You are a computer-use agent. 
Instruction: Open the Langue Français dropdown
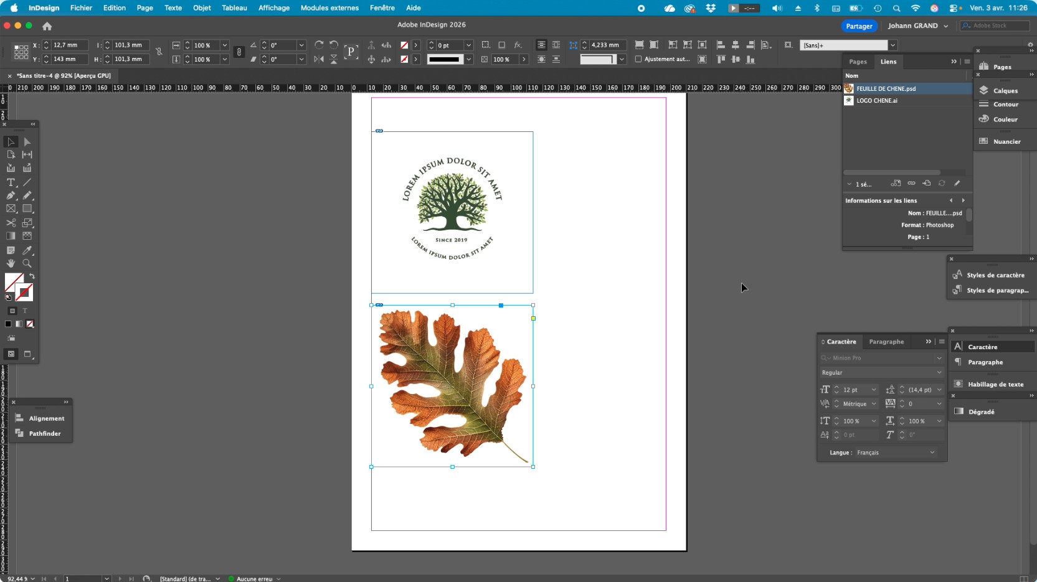click(x=894, y=453)
